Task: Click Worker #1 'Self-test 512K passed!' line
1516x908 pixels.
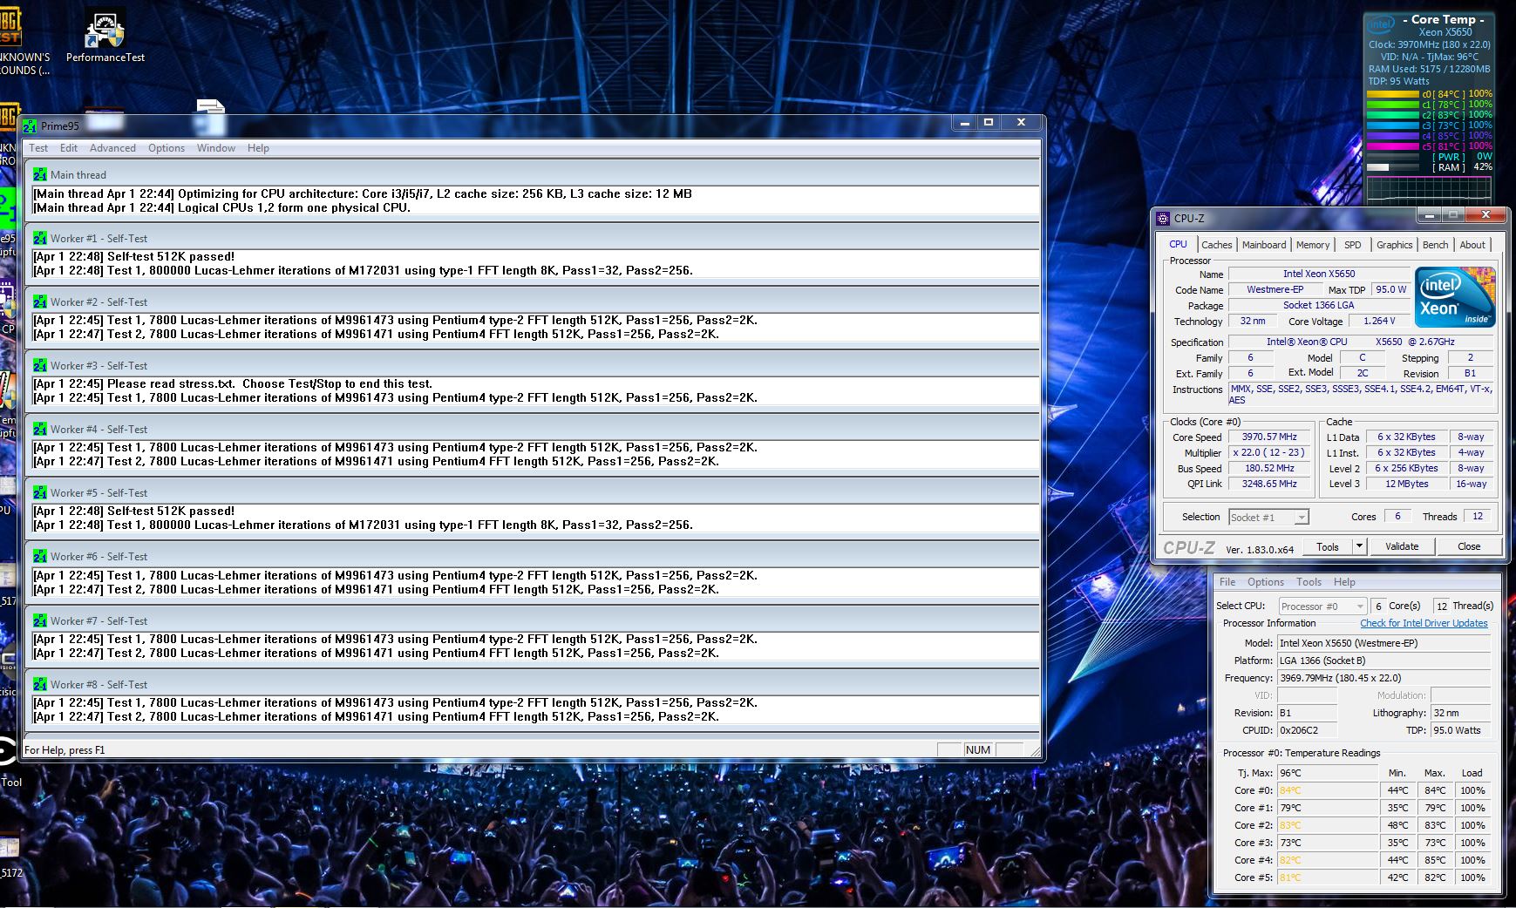Action: coord(133,256)
